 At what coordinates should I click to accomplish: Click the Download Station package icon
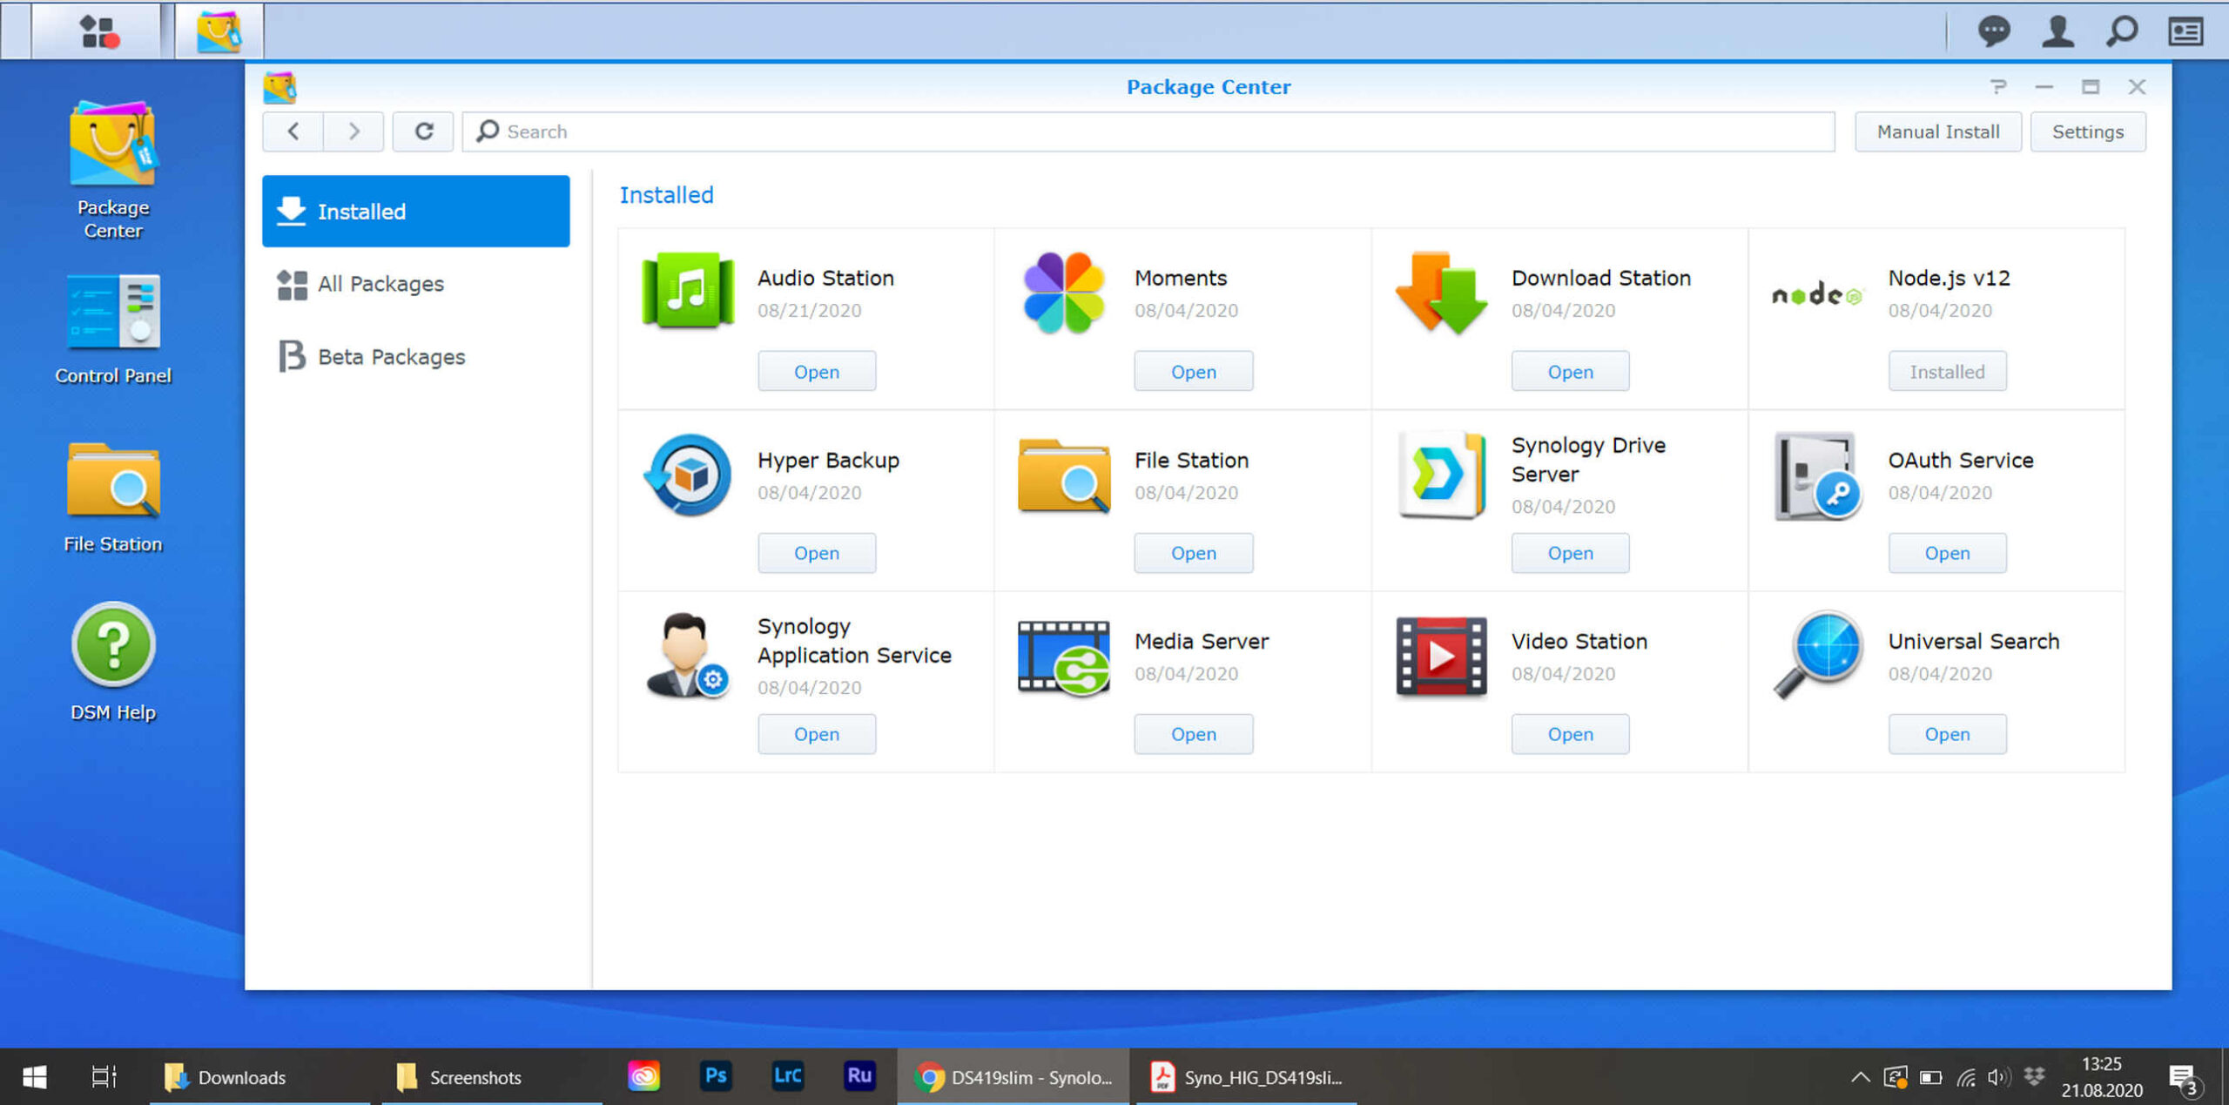click(x=1442, y=293)
